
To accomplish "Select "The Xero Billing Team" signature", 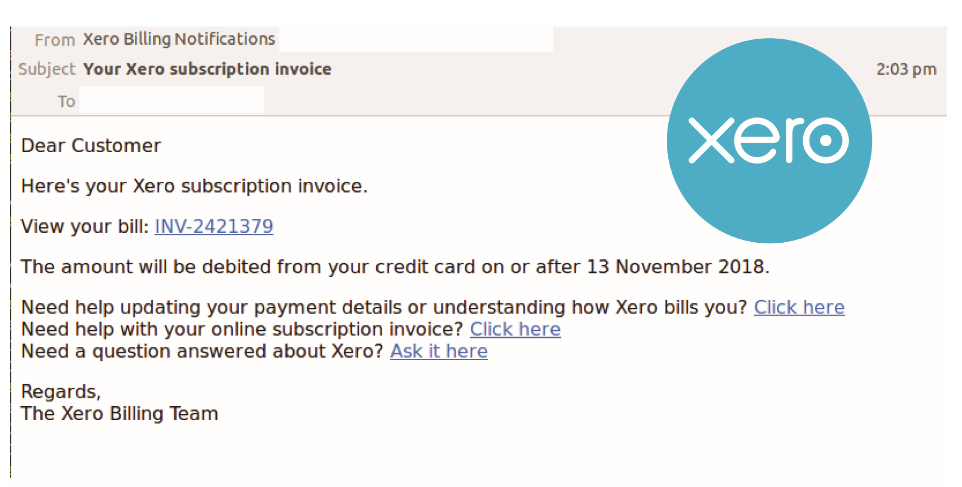I will point(119,414).
